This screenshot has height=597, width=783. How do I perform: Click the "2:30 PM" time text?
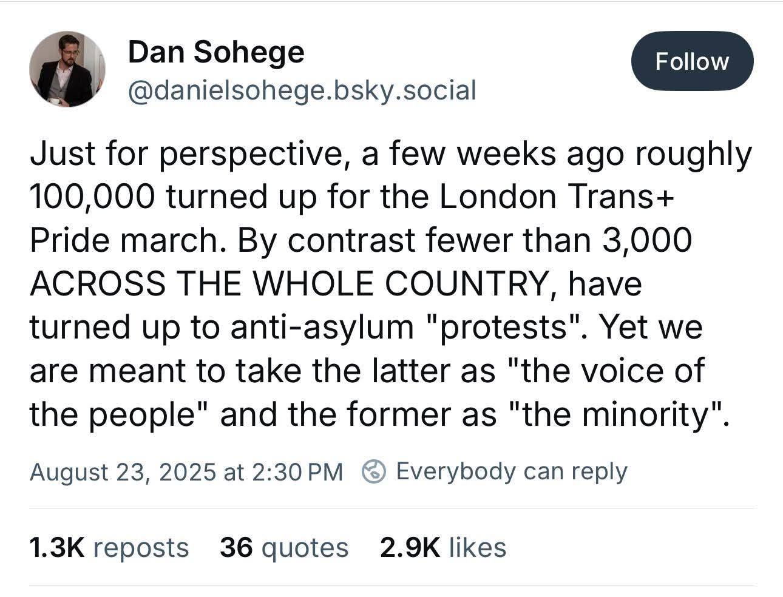(297, 471)
